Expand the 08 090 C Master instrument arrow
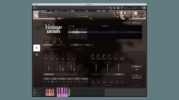The image size is (179, 100). click(x=40, y=12)
